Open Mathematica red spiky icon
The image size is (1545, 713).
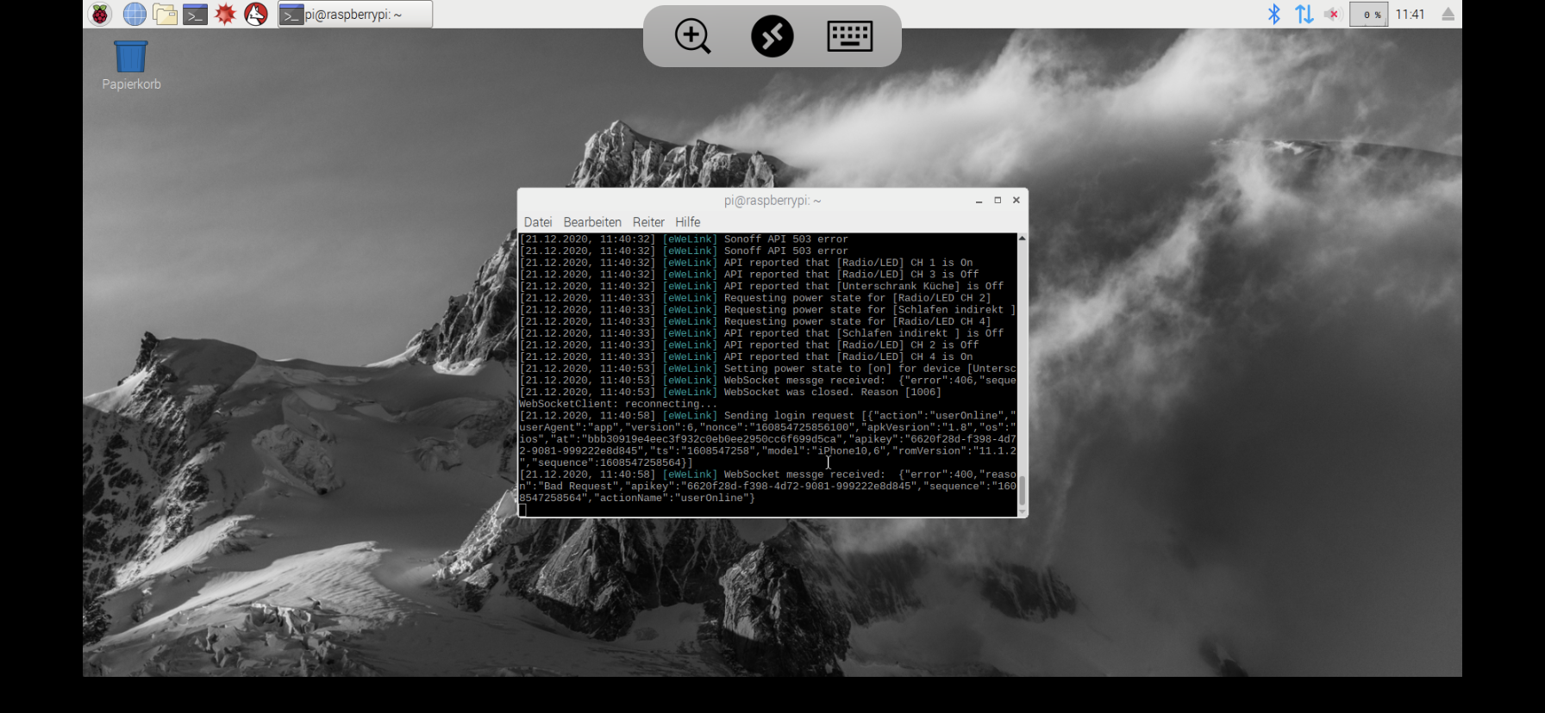tap(226, 15)
